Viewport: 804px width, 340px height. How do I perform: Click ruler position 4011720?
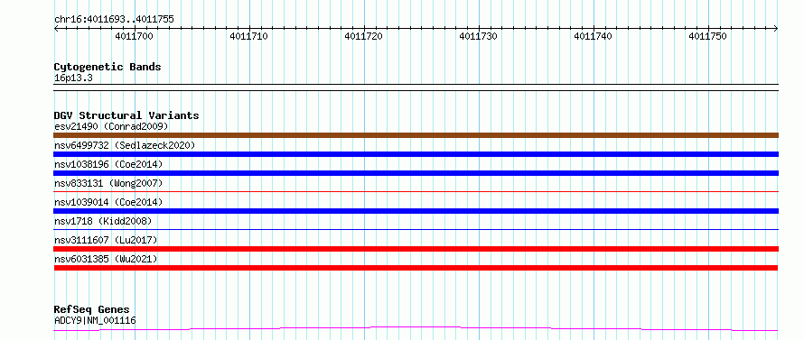(363, 36)
